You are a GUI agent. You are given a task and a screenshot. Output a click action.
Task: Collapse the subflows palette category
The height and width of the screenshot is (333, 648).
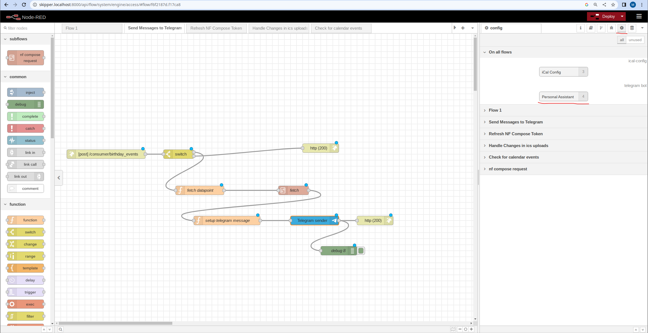tap(18, 39)
